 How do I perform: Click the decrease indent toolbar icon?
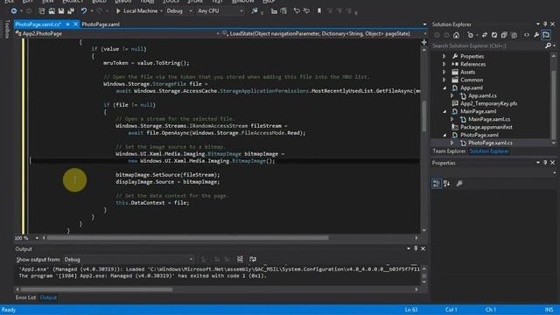[274, 11]
